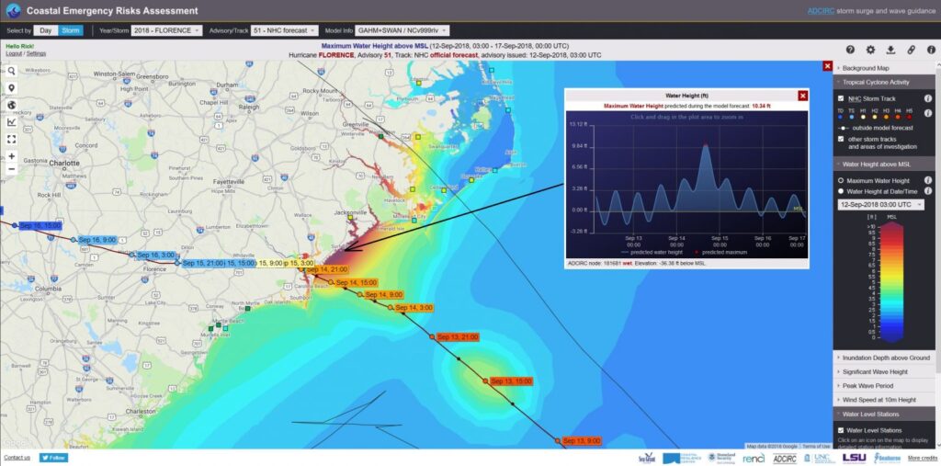Select by Day toggle button
Image resolution: width=941 pixels, height=466 pixels.
(x=46, y=30)
